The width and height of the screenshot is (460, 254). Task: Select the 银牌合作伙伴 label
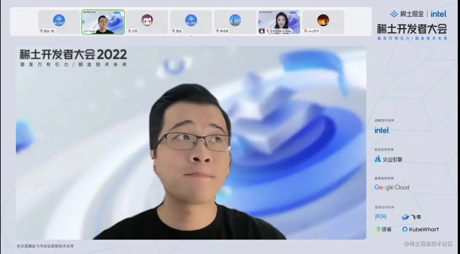click(384, 207)
